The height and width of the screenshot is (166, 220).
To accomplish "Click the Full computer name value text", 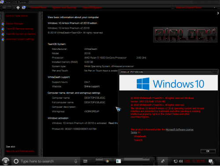I will pyautogui.click(x=95, y=102).
